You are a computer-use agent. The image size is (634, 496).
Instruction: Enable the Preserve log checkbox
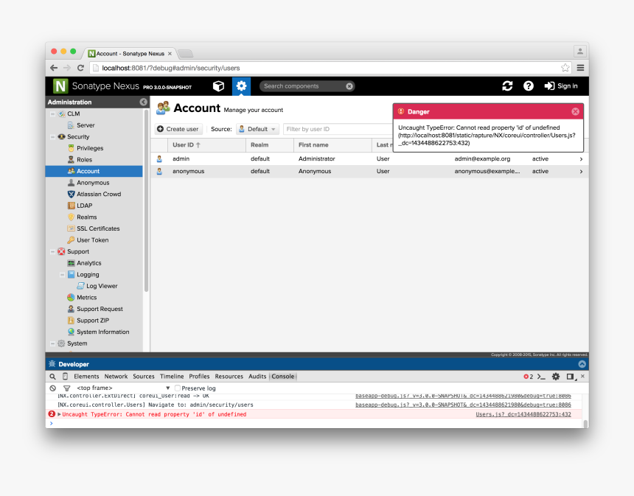178,388
